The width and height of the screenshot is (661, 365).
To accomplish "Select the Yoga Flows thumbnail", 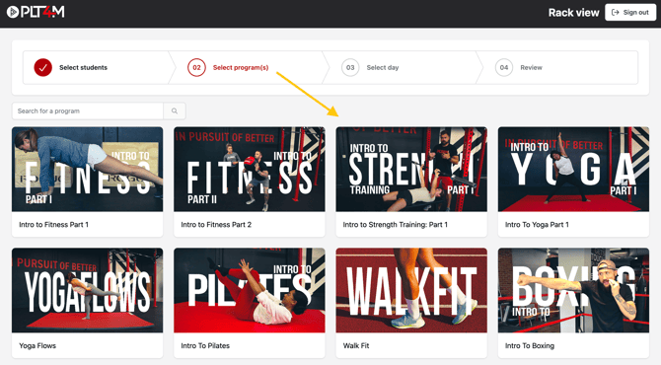I will coord(87,290).
